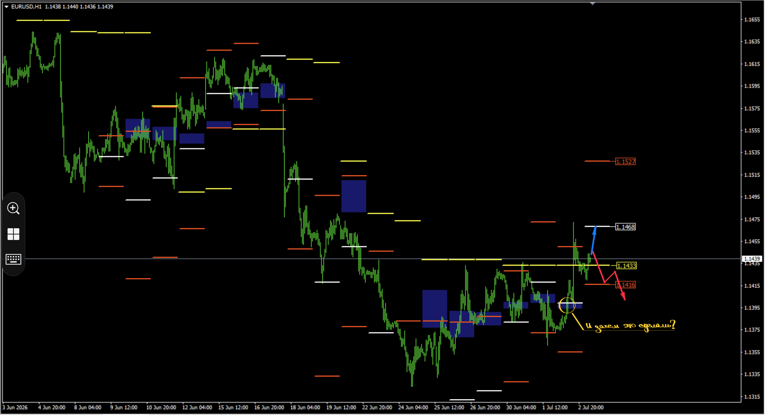765x415 pixels.
Task: Click the magnifier zoom-in icon
Action: click(x=13, y=208)
